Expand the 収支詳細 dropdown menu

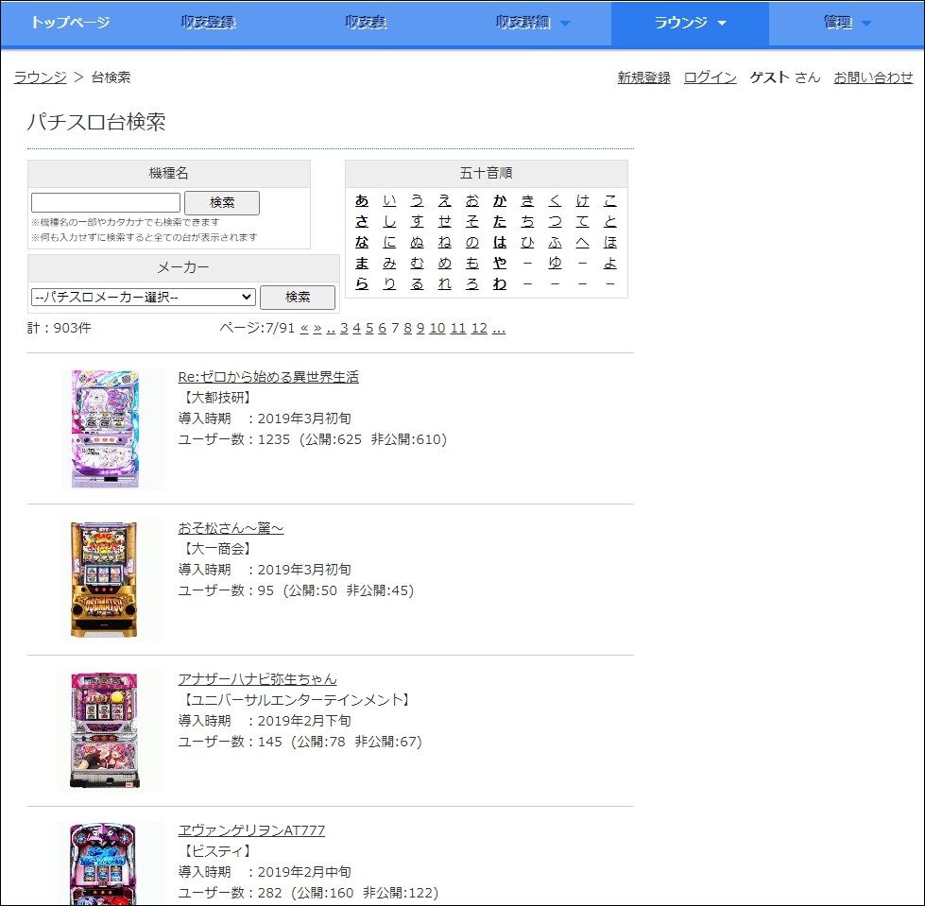tap(532, 23)
